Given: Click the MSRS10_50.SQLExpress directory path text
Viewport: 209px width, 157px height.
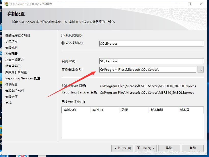Looking at the screenshot, I should pyautogui.click(x=147, y=93).
